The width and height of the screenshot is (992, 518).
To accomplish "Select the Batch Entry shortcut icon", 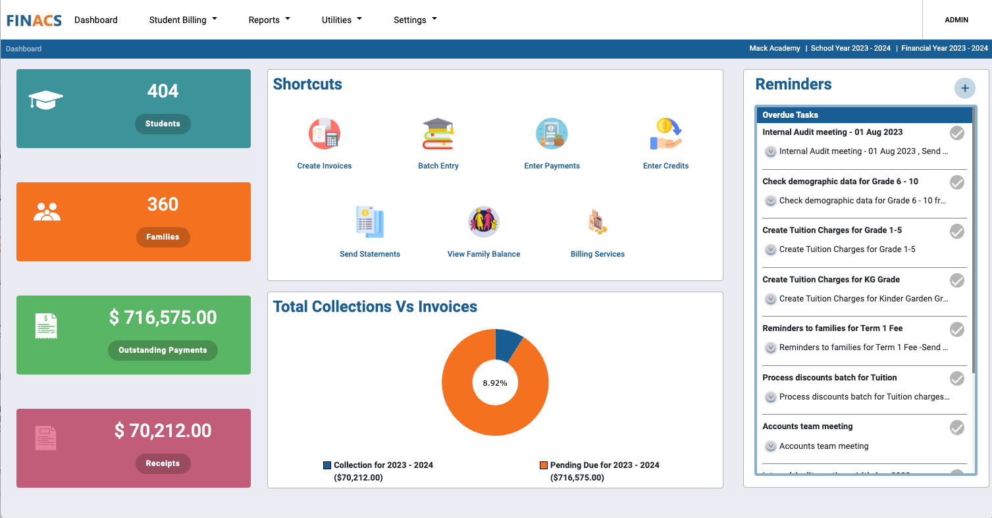I will pos(438,134).
